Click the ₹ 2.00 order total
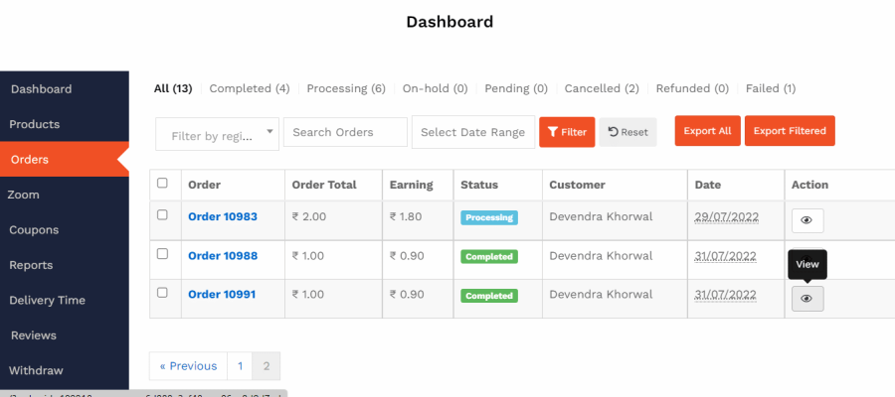This screenshot has height=397, width=895. [x=309, y=216]
